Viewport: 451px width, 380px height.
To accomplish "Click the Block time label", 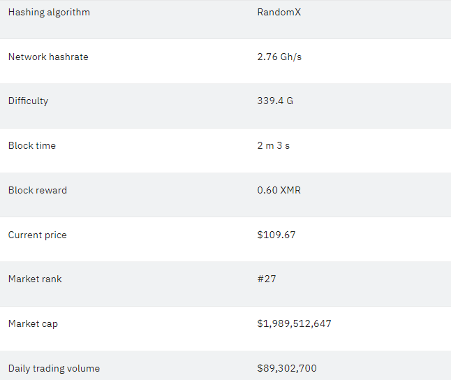I will pyautogui.click(x=32, y=145).
